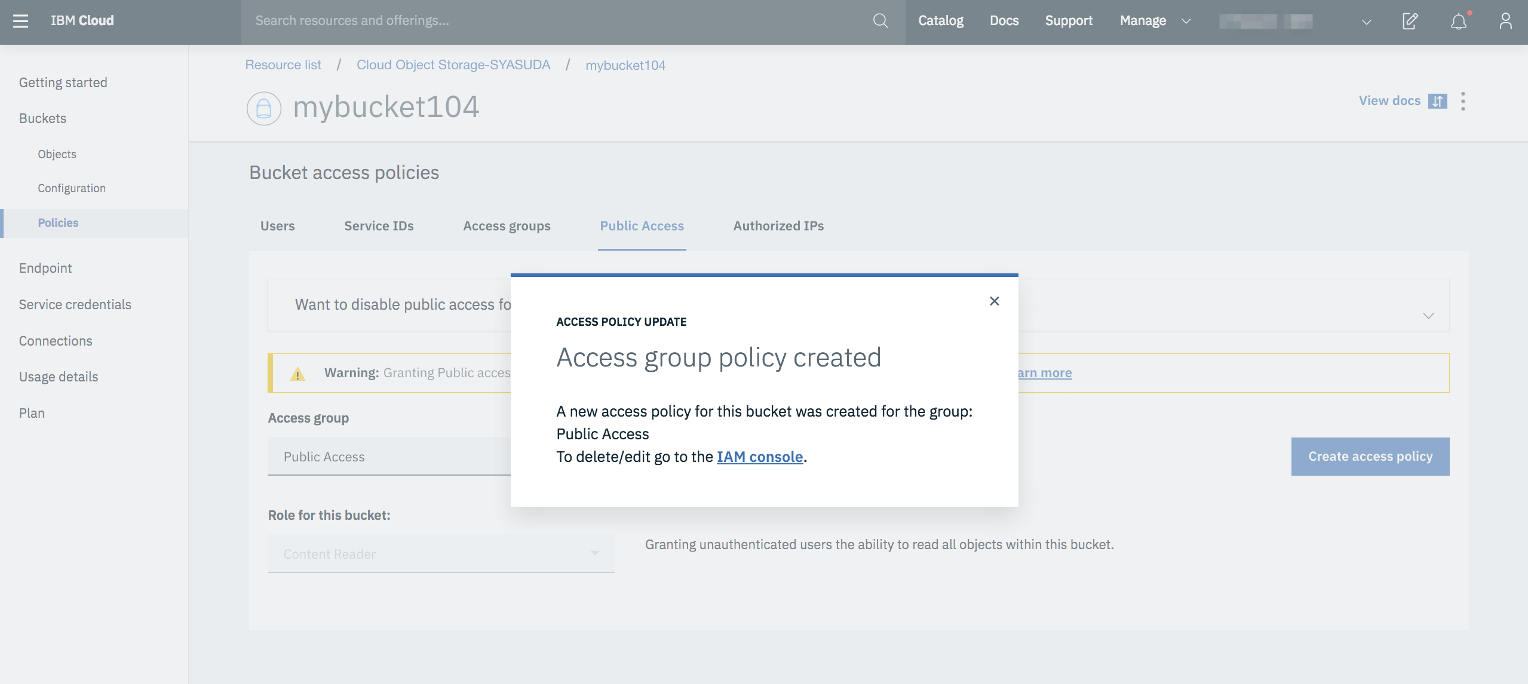Open Catalog in the top bar
The height and width of the screenshot is (684, 1528).
(x=940, y=21)
